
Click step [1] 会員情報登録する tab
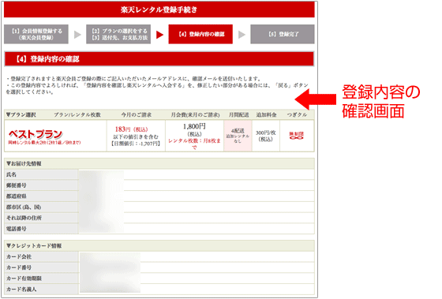pos(36,34)
